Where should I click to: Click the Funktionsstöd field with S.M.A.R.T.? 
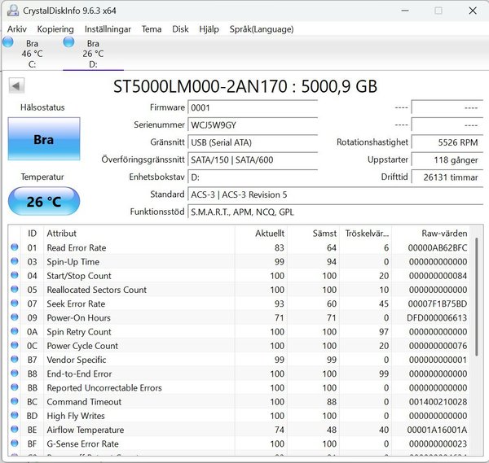[336, 212]
